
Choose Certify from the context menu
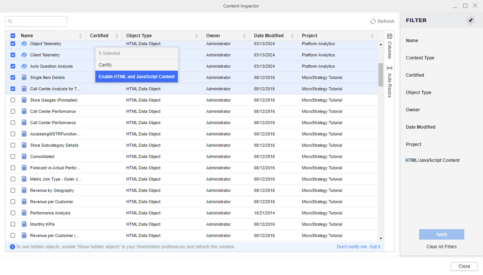pyautogui.click(x=106, y=65)
